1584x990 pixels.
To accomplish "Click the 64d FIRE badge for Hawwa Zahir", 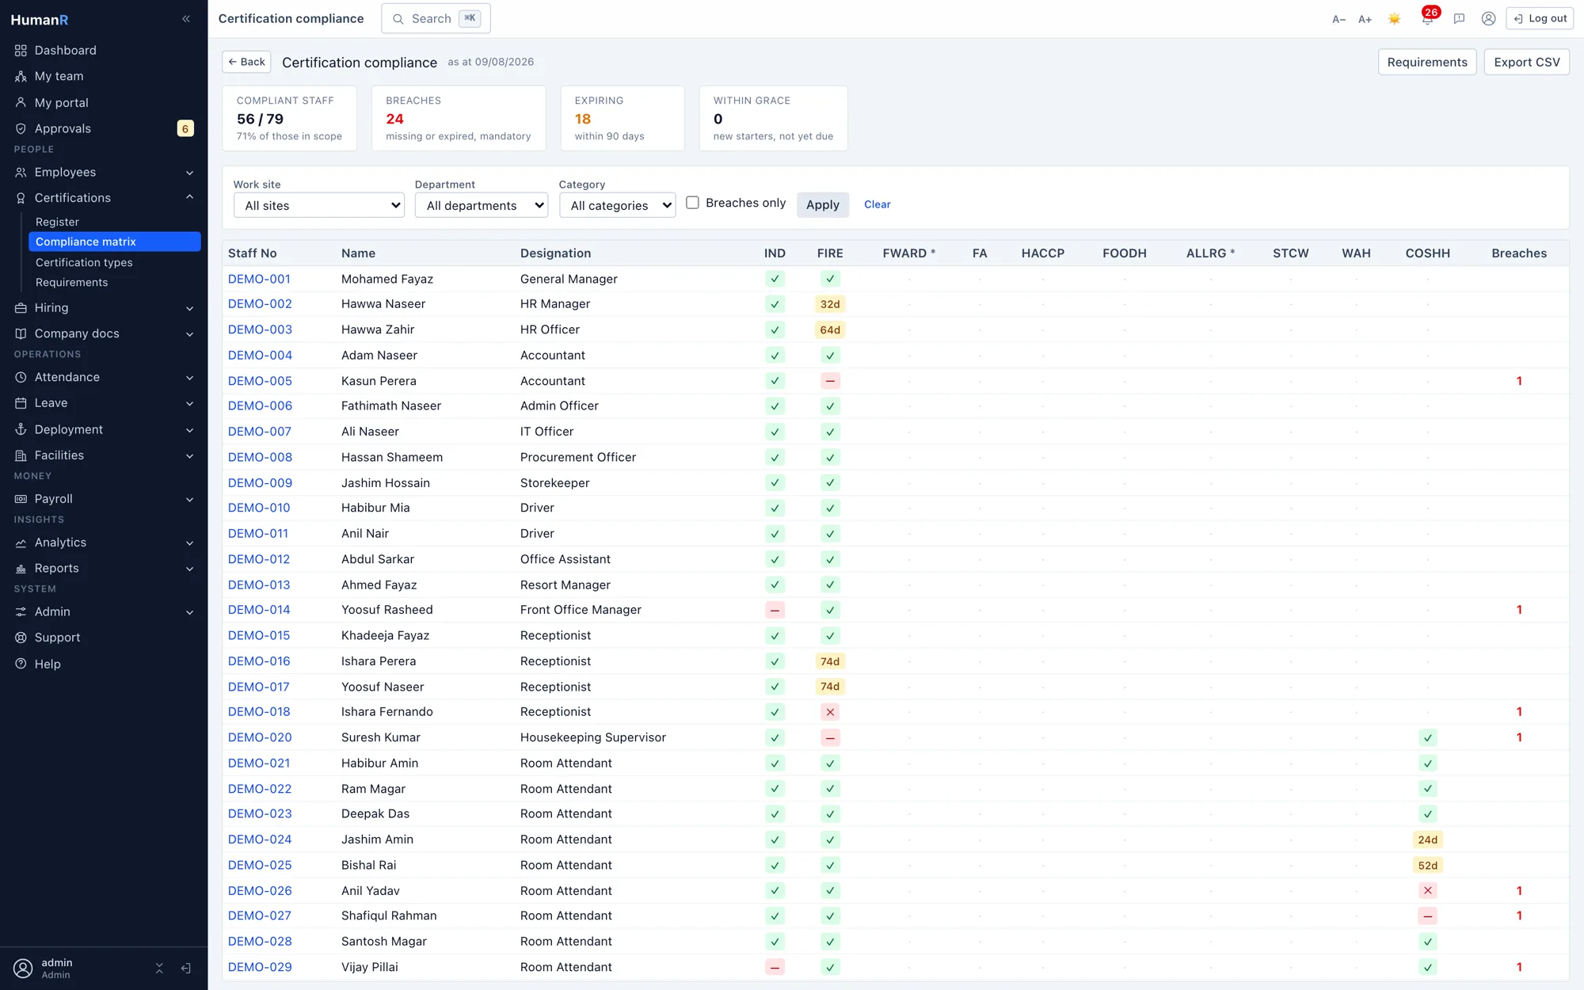I will click(x=829, y=330).
